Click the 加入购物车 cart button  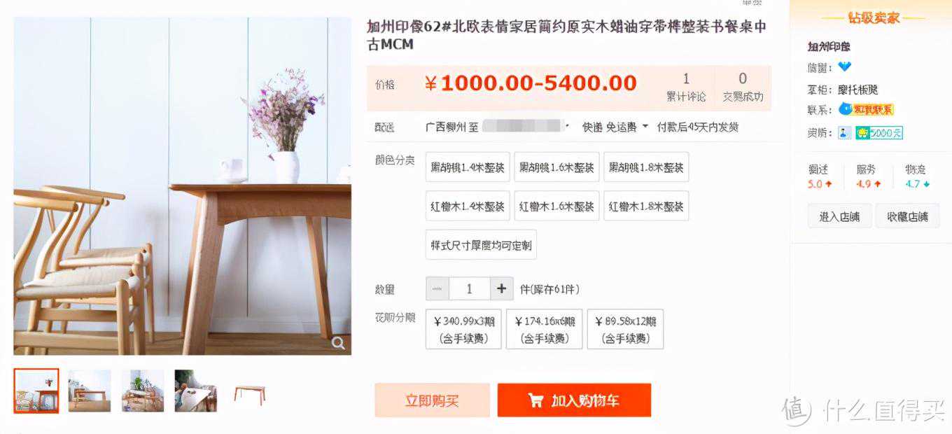point(574,400)
